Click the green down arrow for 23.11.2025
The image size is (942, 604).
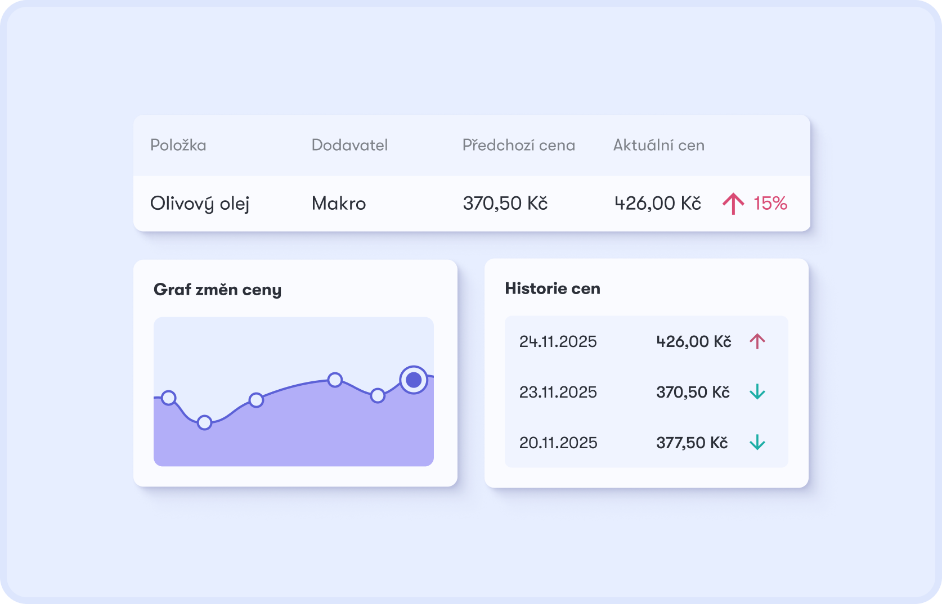pyautogui.click(x=757, y=392)
